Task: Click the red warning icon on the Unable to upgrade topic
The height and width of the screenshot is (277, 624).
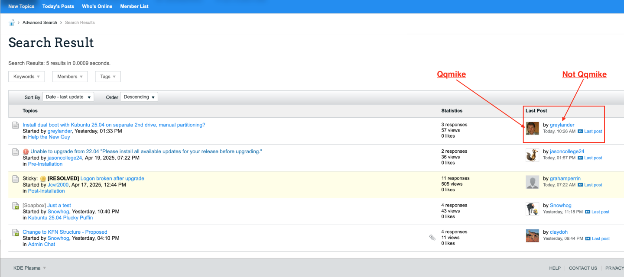Action: click(x=26, y=152)
